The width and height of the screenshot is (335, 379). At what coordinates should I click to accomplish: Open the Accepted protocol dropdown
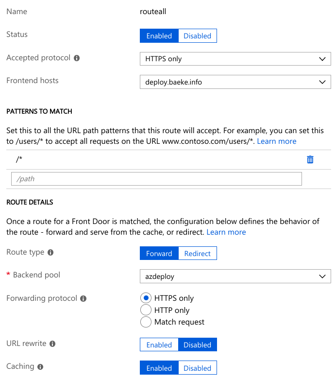pyautogui.click(x=235, y=59)
